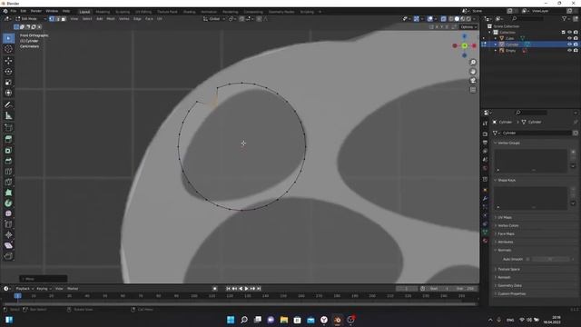
Task: Select the Knife tool
Action: point(8,182)
